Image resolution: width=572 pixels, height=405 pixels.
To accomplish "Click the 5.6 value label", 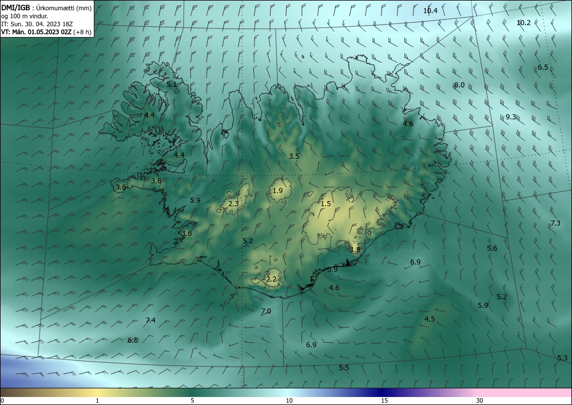I will tap(492, 248).
